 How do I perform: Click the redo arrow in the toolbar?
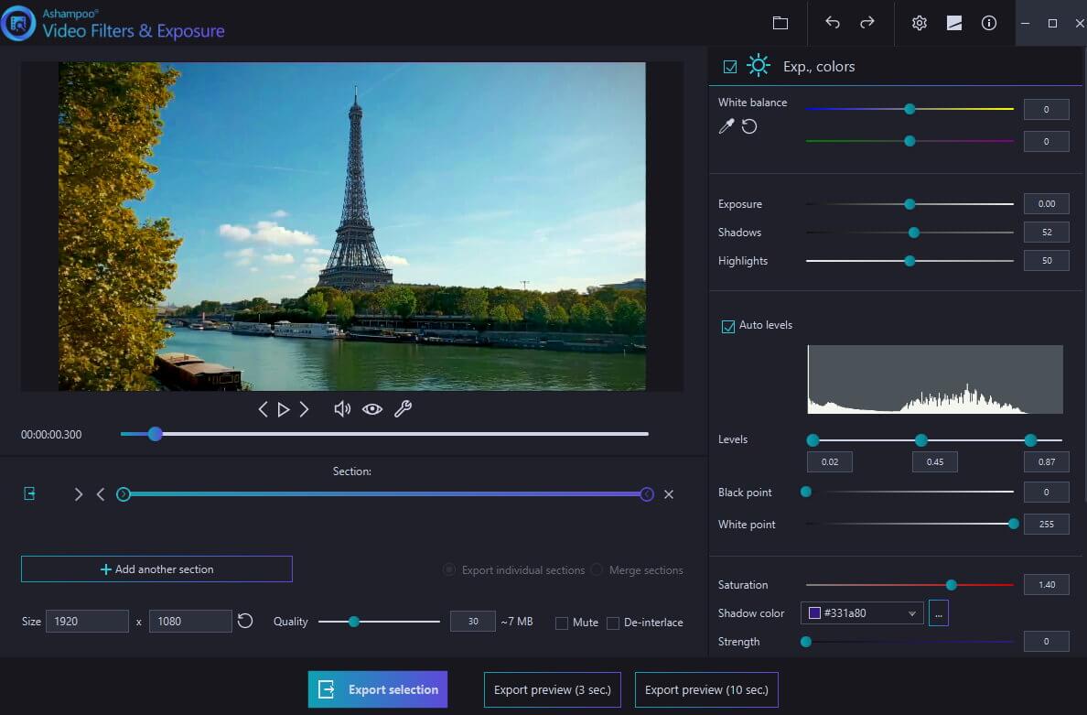click(866, 22)
